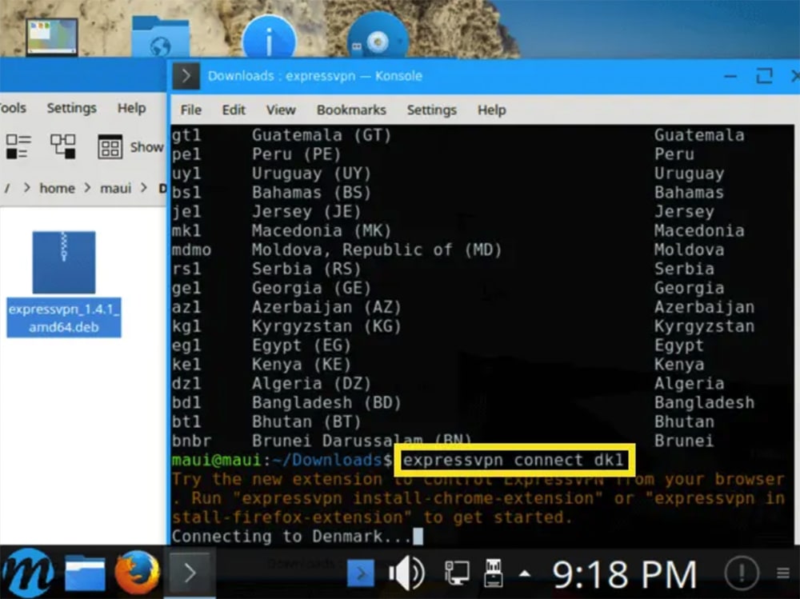Click 'Georgia (GE)' terminal line
Screen dimensions: 800x599
(311, 288)
